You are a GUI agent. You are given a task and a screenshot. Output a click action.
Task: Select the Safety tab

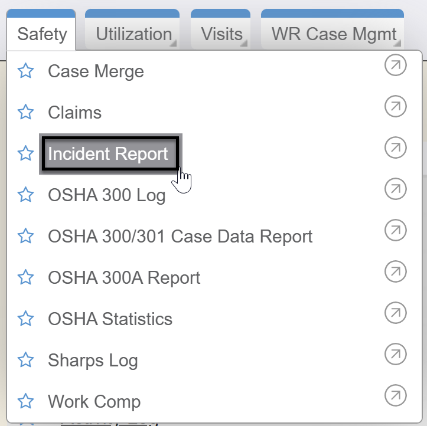42,34
